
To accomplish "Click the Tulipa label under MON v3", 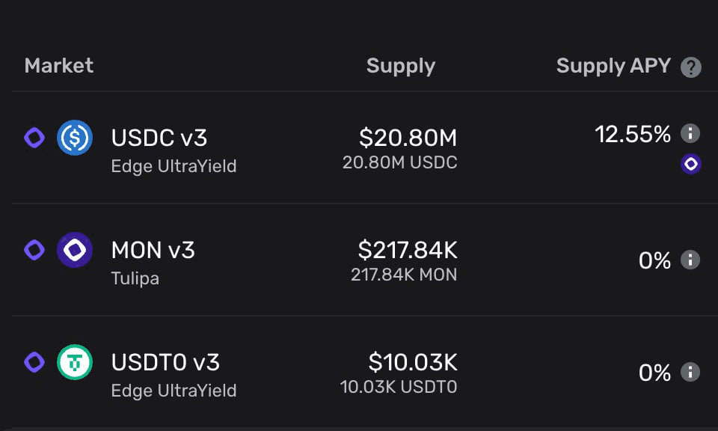I will [x=135, y=278].
